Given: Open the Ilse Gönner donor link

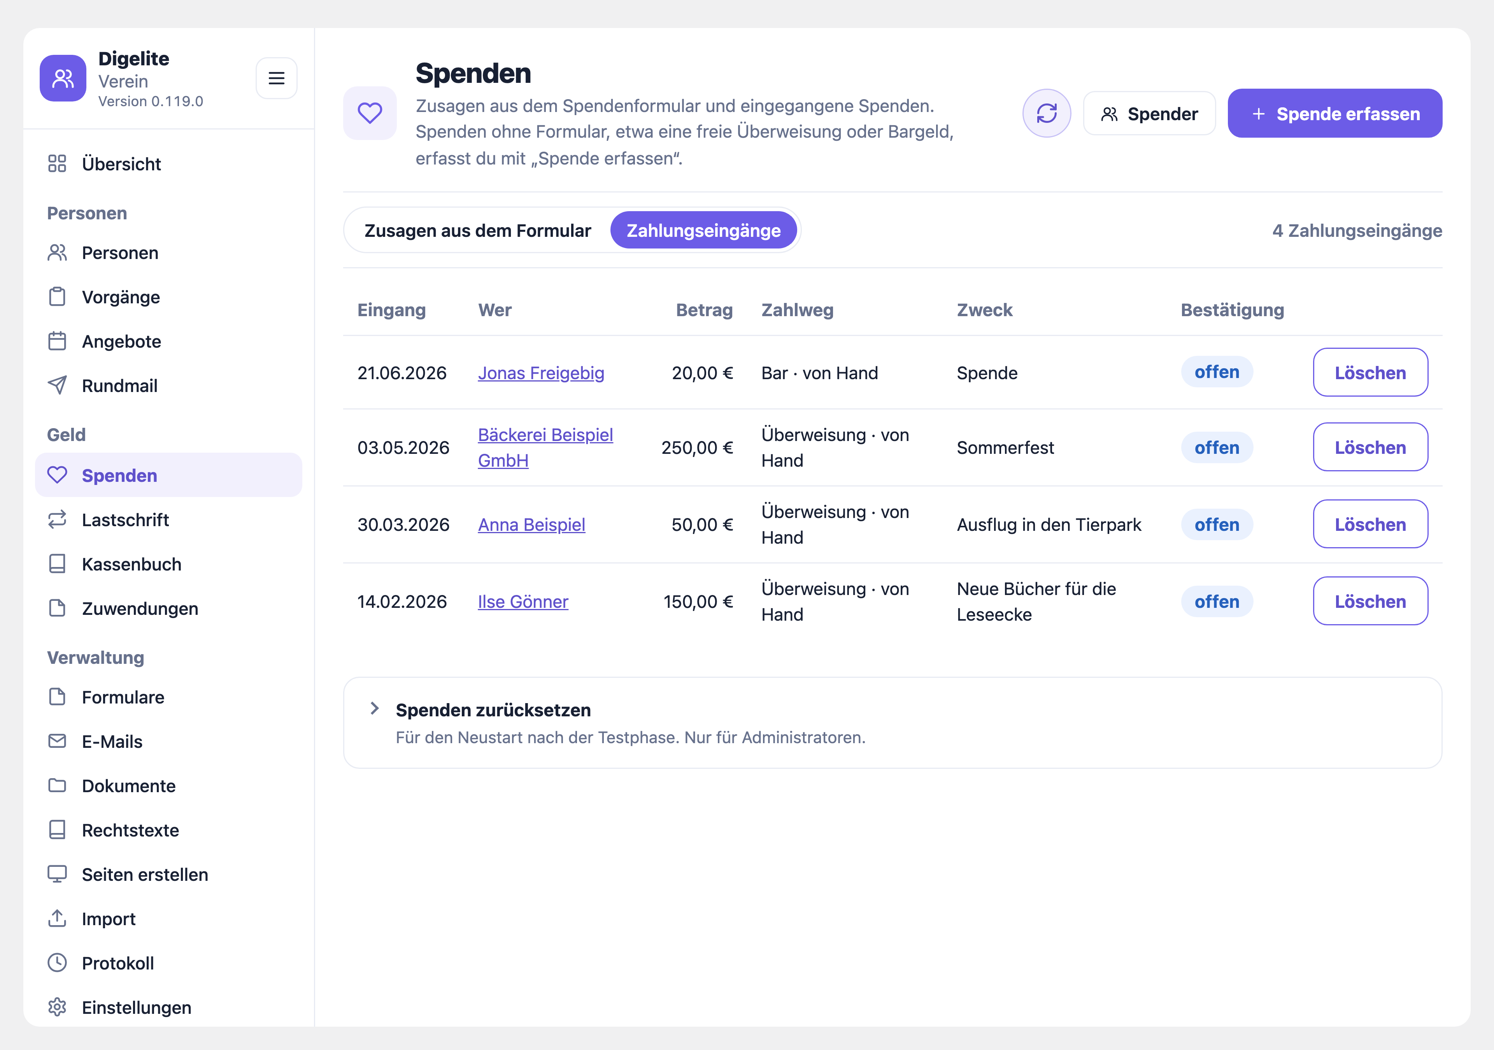Looking at the screenshot, I should click(523, 601).
